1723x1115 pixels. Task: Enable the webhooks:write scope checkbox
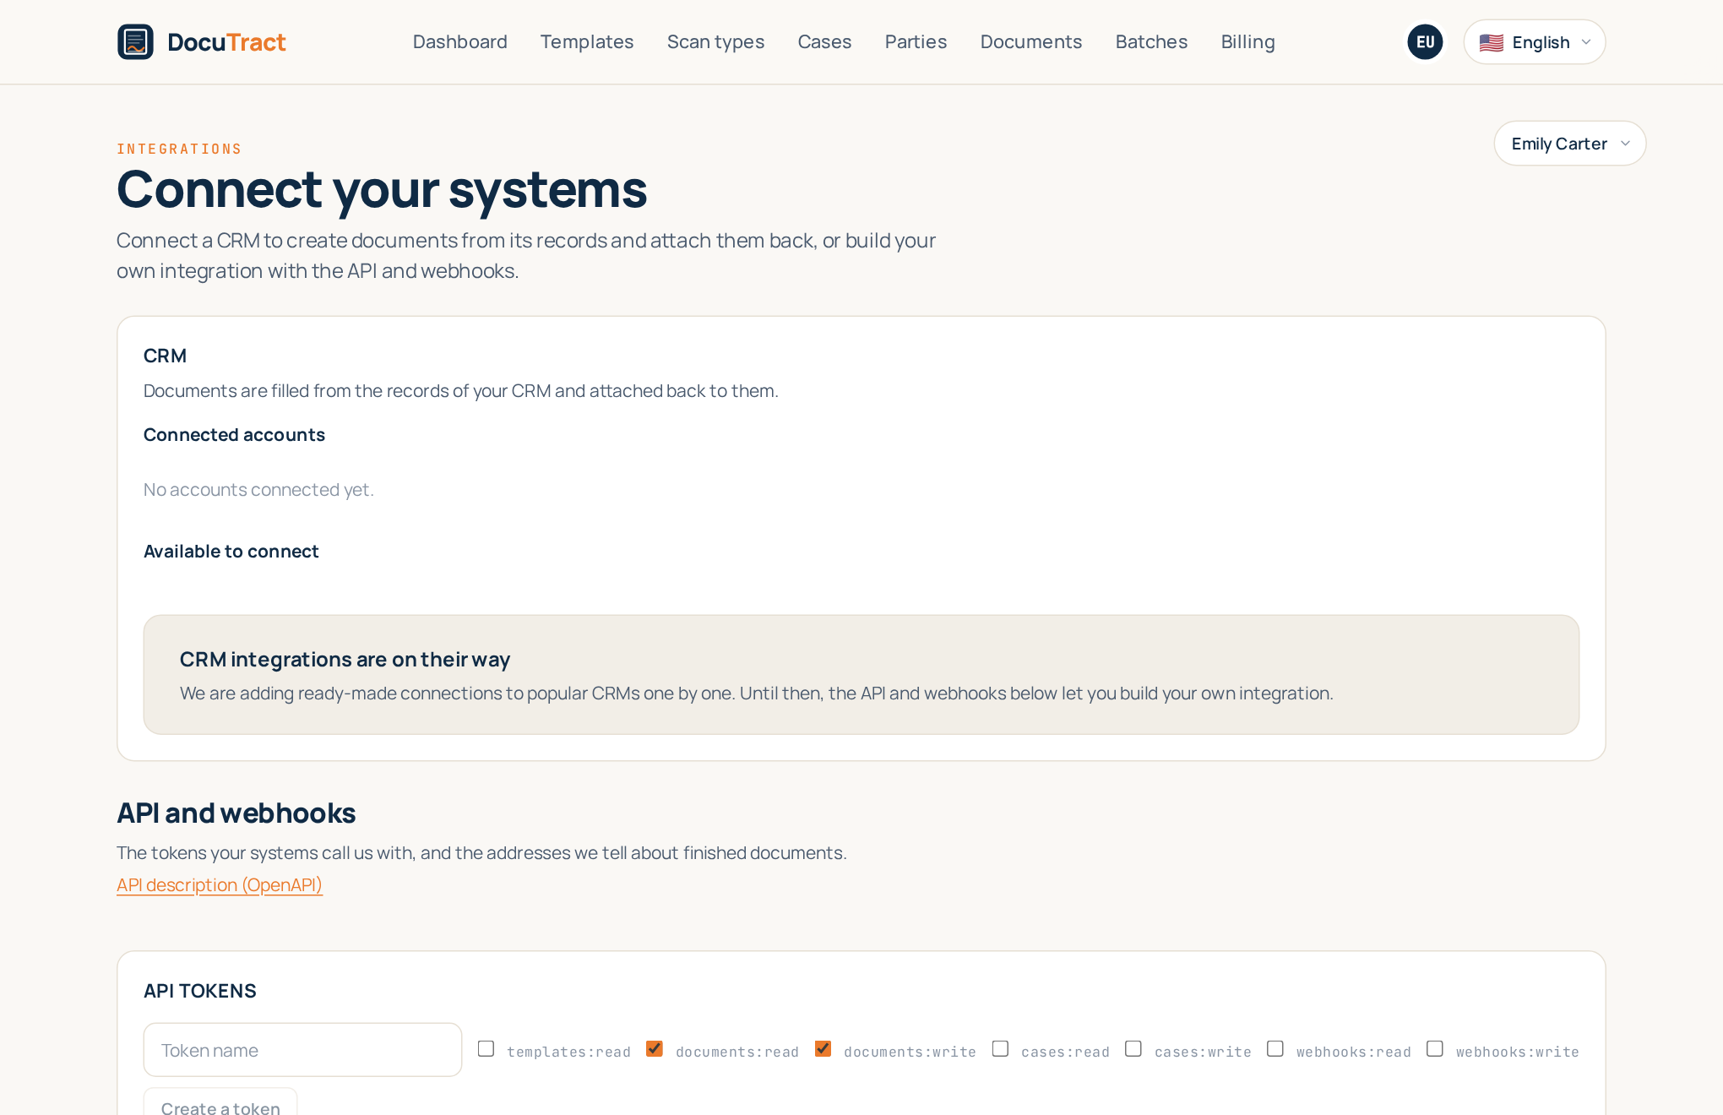click(1435, 1048)
